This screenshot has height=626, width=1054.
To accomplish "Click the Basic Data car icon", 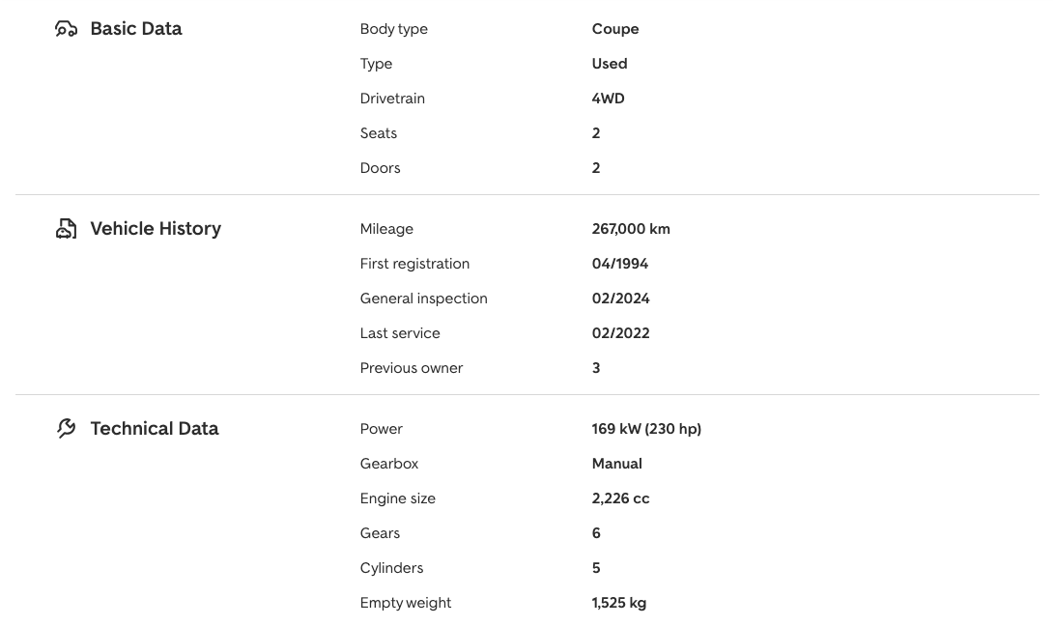I will pos(66,29).
